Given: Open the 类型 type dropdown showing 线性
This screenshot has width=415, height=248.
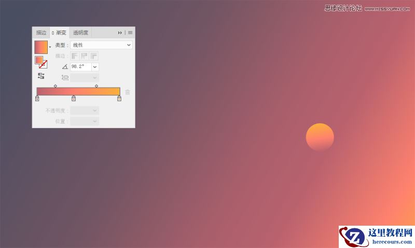Looking at the screenshot, I should 101,45.
